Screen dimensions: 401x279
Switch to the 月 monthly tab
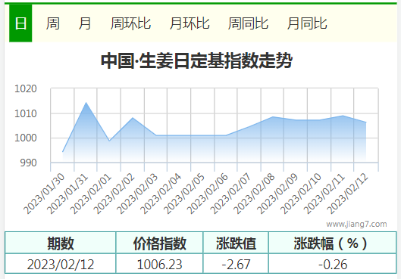point(85,23)
